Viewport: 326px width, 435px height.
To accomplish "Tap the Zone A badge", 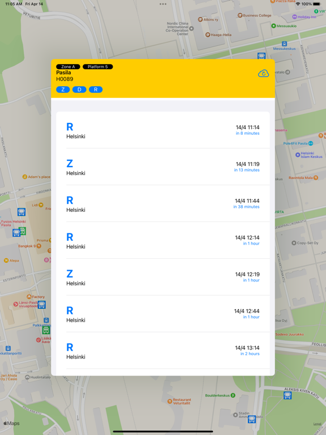I will point(68,67).
